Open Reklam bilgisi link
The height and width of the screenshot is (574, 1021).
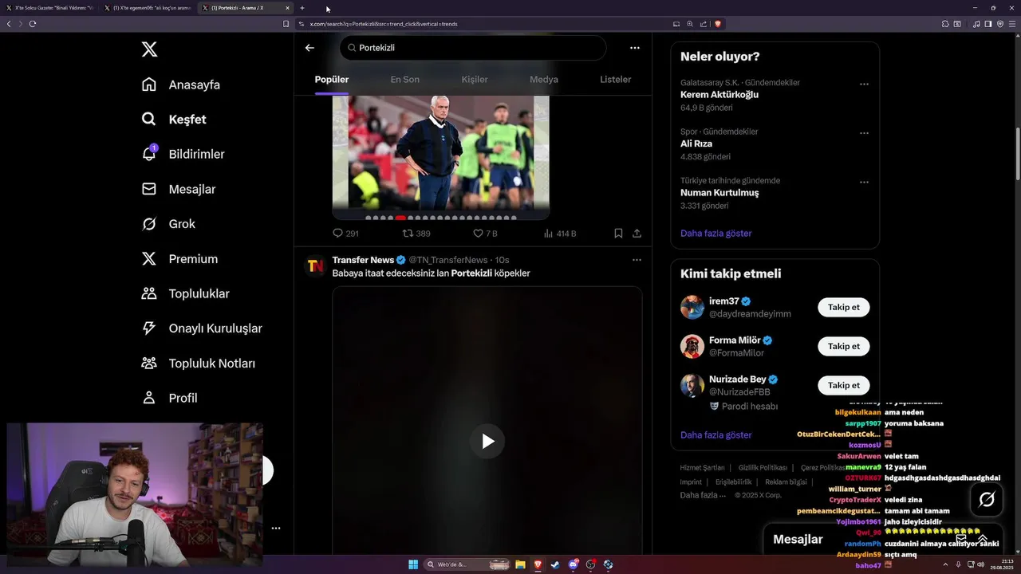click(786, 482)
